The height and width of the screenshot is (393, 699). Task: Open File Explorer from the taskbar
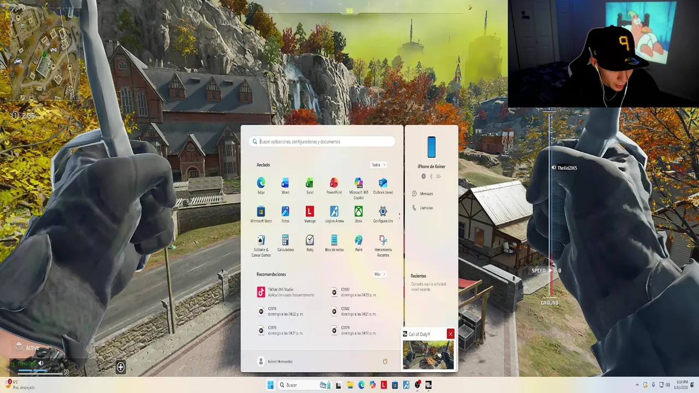[350, 385]
